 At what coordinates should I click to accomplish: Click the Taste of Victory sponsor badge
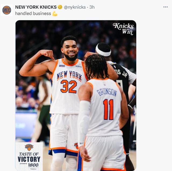(29, 157)
